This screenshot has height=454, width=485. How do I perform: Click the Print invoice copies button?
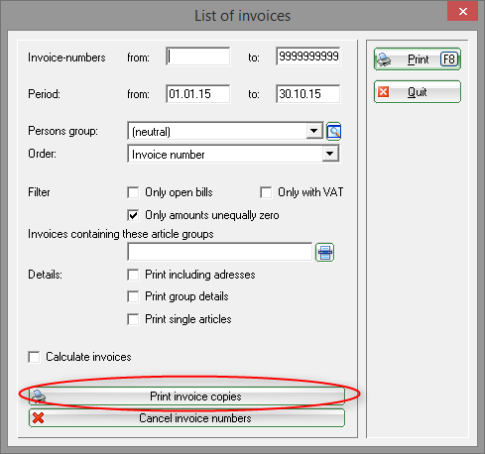tap(187, 396)
